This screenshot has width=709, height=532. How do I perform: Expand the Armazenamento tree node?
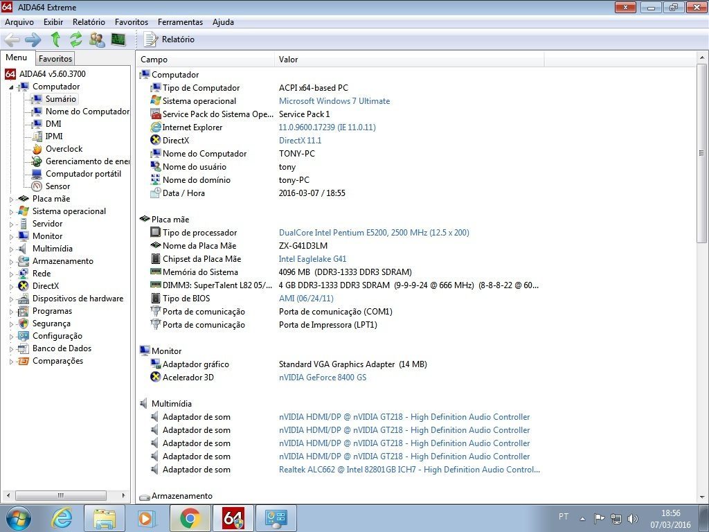pos(11,261)
